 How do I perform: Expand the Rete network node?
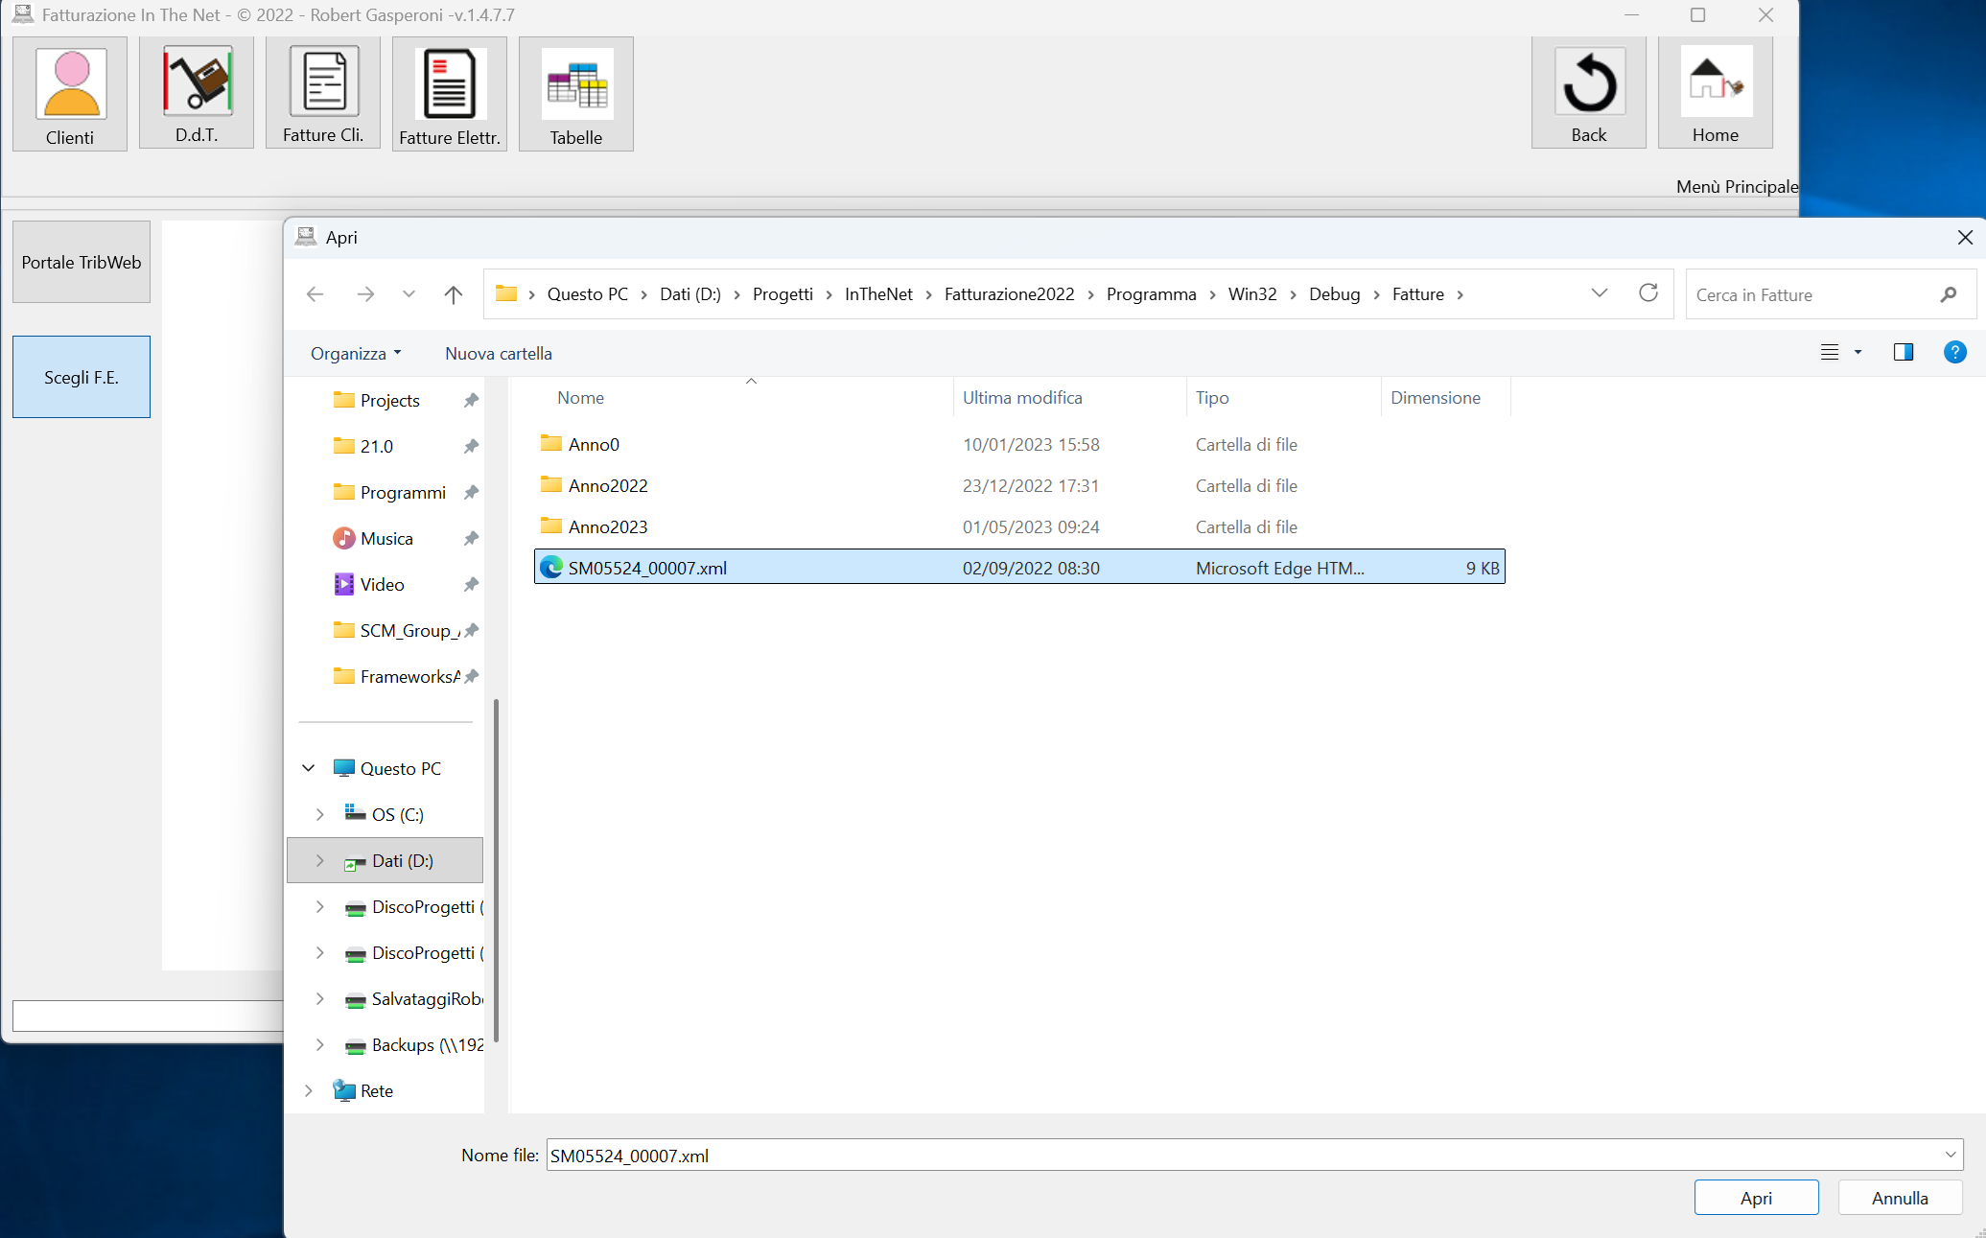pos(309,1090)
